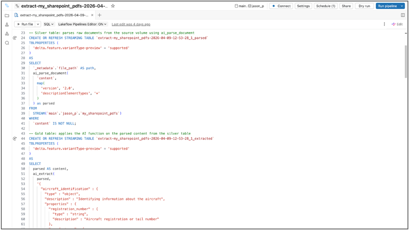The width and height of the screenshot is (409, 230).
Task: Open the SQL language dropdown
Action: (x=49, y=24)
